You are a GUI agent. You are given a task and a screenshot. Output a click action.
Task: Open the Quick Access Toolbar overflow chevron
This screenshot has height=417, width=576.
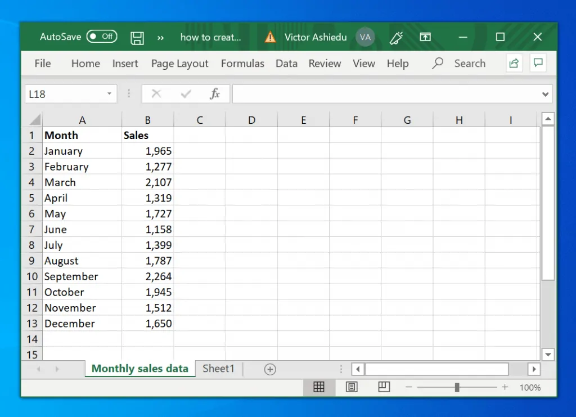161,37
